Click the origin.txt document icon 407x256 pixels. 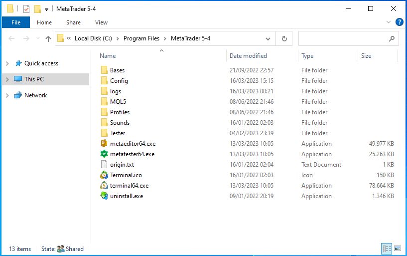[x=104, y=165]
